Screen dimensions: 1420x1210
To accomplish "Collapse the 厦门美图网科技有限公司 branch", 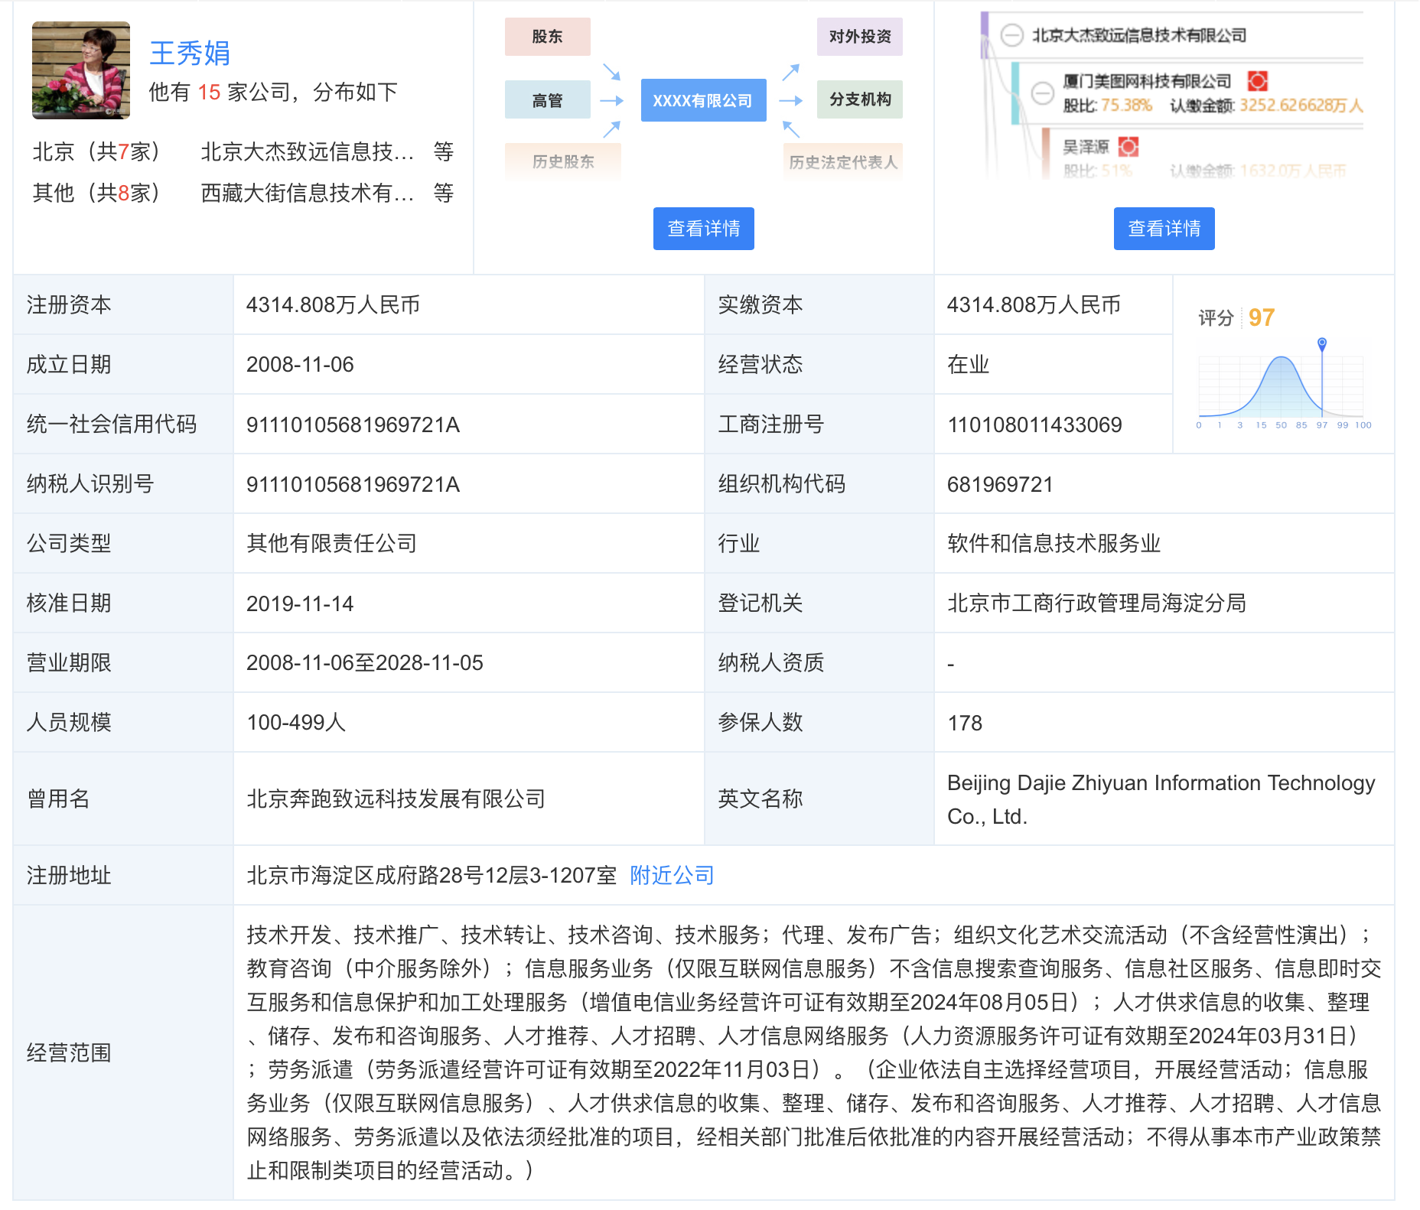I will point(1042,95).
